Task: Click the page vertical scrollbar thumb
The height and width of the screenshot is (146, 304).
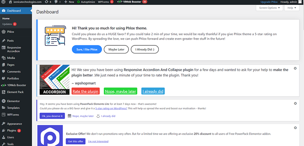Action: click(303, 18)
